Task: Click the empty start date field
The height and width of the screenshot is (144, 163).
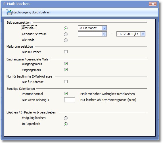Action: (x=90, y=34)
